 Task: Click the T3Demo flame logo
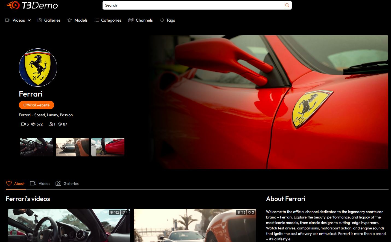pos(13,5)
